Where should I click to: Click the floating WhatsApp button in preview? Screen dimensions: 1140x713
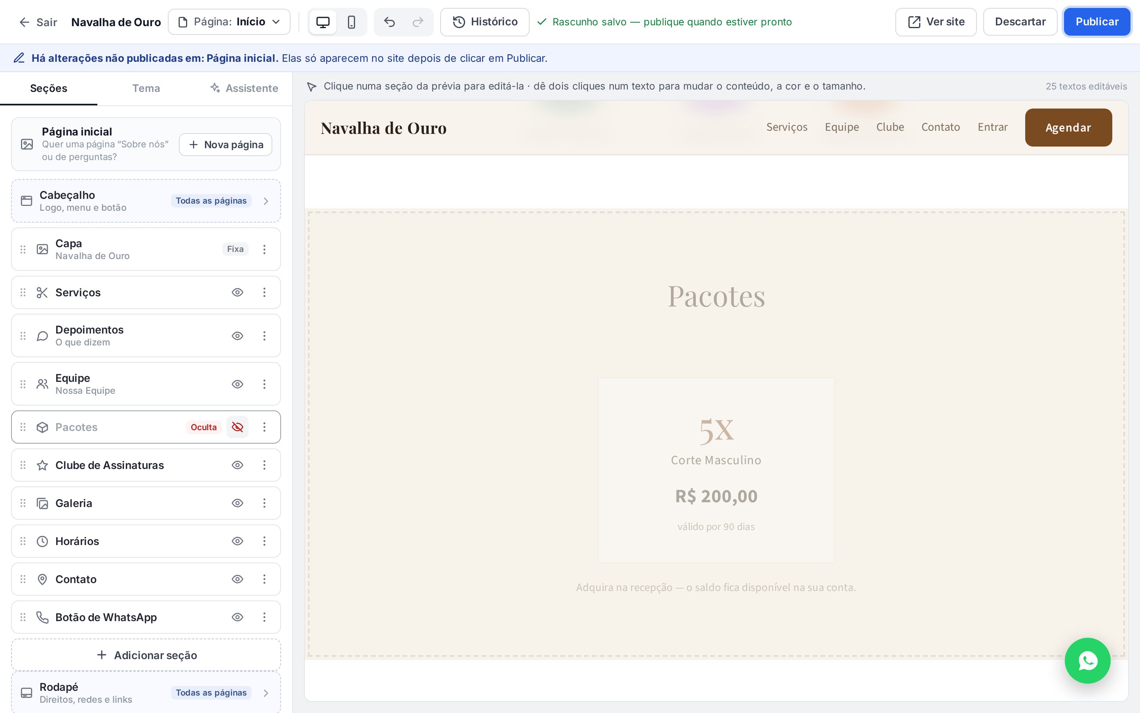[1087, 660]
